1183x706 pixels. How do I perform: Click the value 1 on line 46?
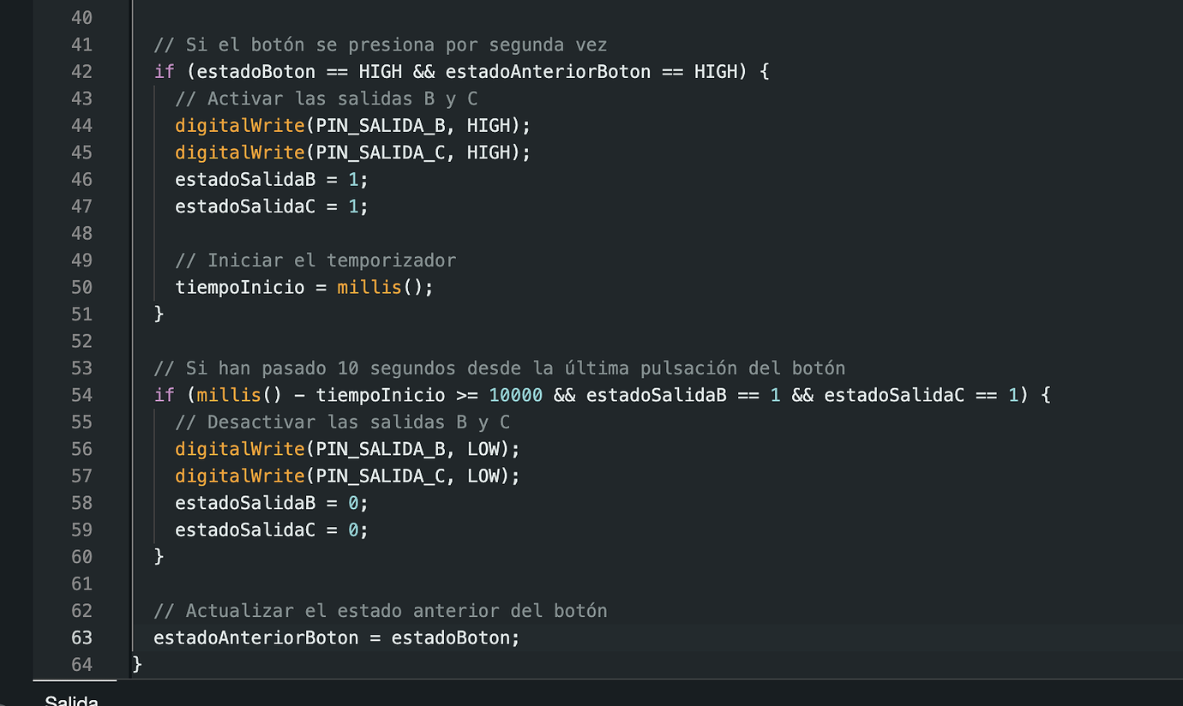[352, 179]
